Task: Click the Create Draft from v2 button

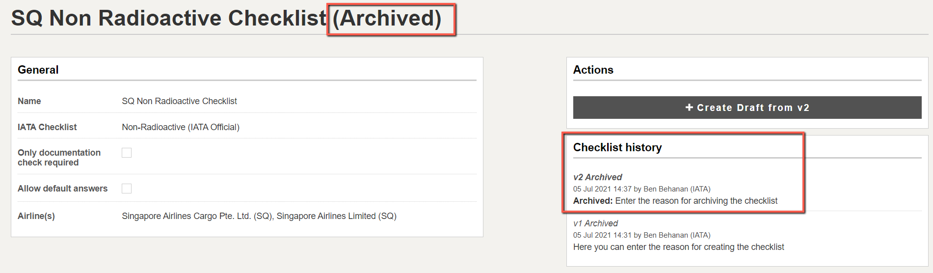Action: click(x=747, y=108)
